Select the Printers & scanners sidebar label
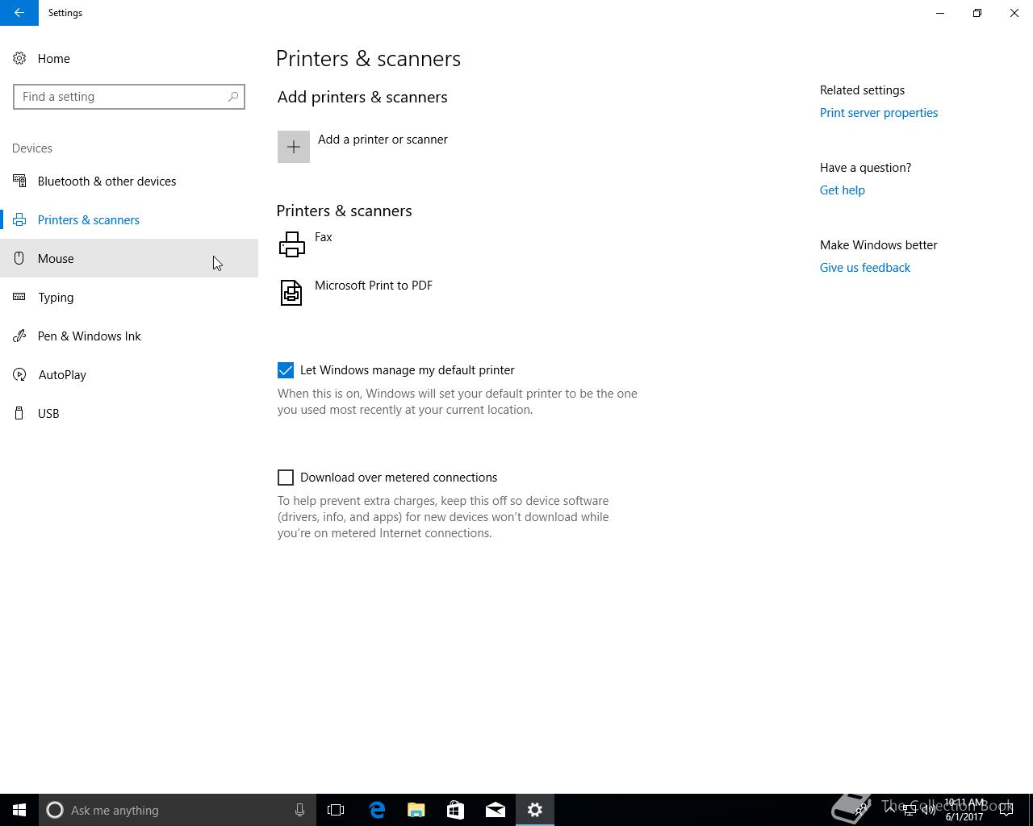Screen dimensions: 1033x826 click(x=89, y=219)
